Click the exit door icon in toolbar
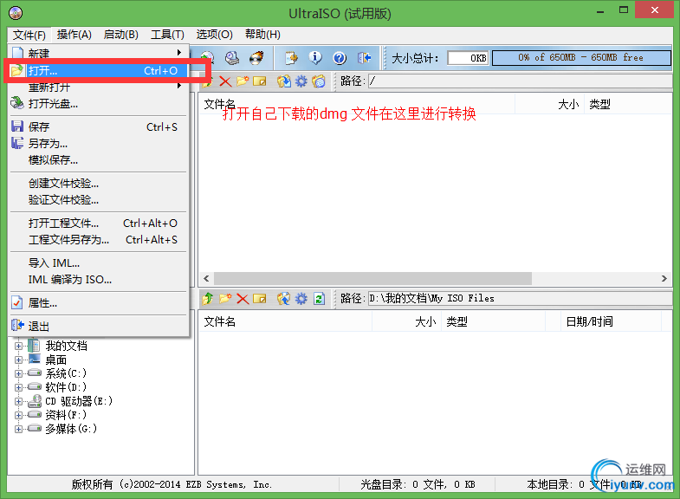680x499 pixels. point(364,58)
